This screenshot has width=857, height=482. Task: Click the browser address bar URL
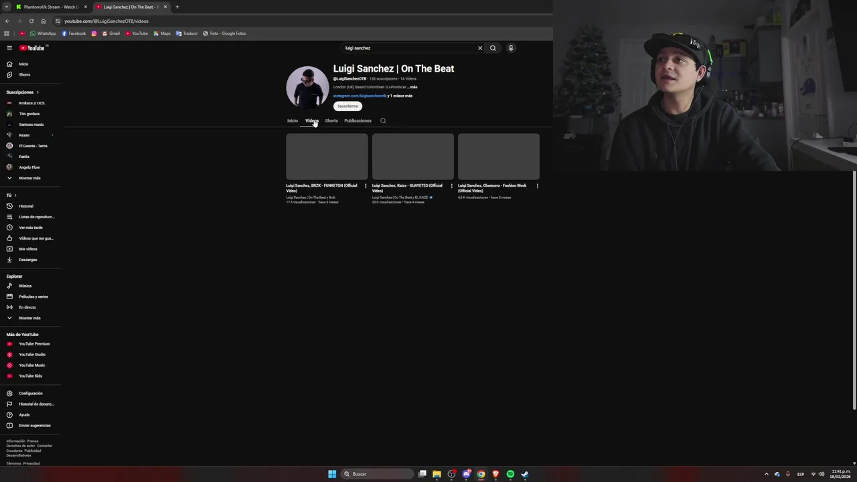[106, 21]
